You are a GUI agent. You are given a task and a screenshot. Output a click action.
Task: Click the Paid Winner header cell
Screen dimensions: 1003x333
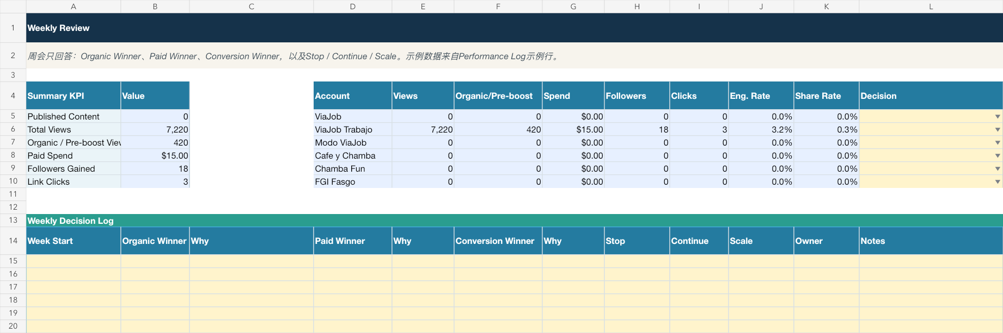(x=353, y=241)
